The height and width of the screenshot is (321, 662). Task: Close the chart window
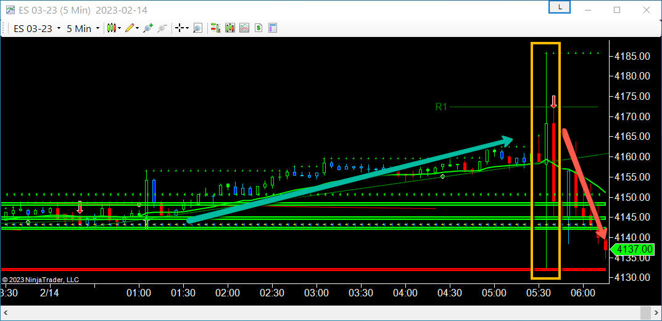point(645,10)
